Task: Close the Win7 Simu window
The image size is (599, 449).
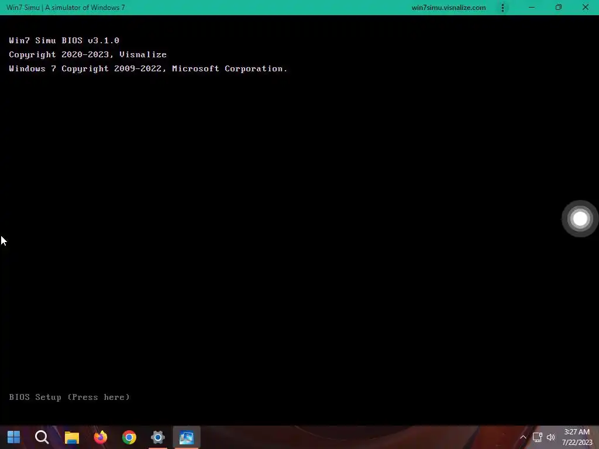Action: (x=585, y=8)
